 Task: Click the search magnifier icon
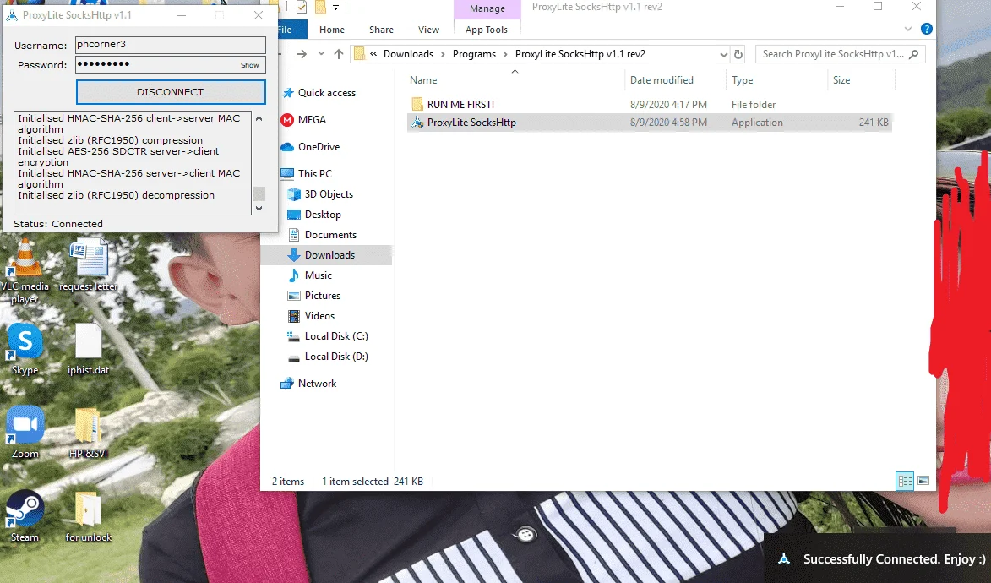pos(914,54)
